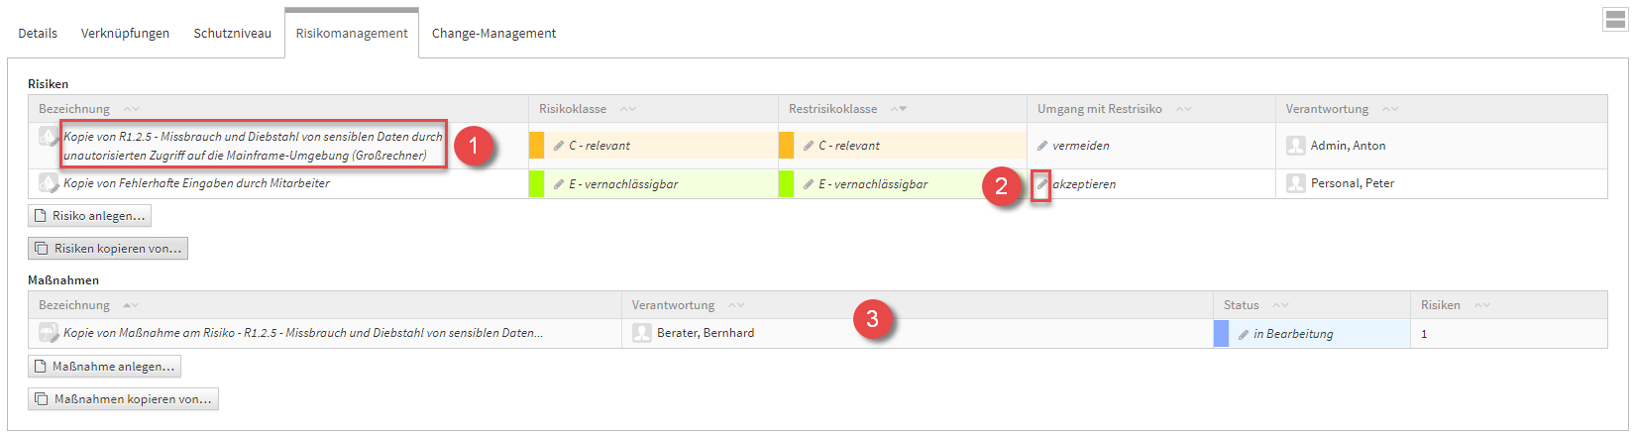Edit status pencil for in Bearbeitung
This screenshot has height=437, width=1635.
click(1244, 335)
